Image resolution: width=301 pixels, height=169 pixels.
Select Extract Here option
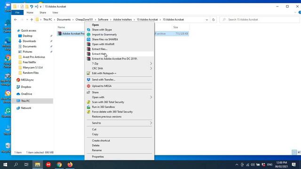[x=119, y=54]
